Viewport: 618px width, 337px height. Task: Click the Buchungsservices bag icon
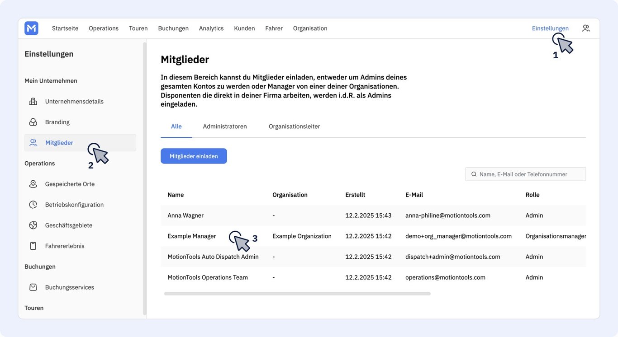(33, 287)
